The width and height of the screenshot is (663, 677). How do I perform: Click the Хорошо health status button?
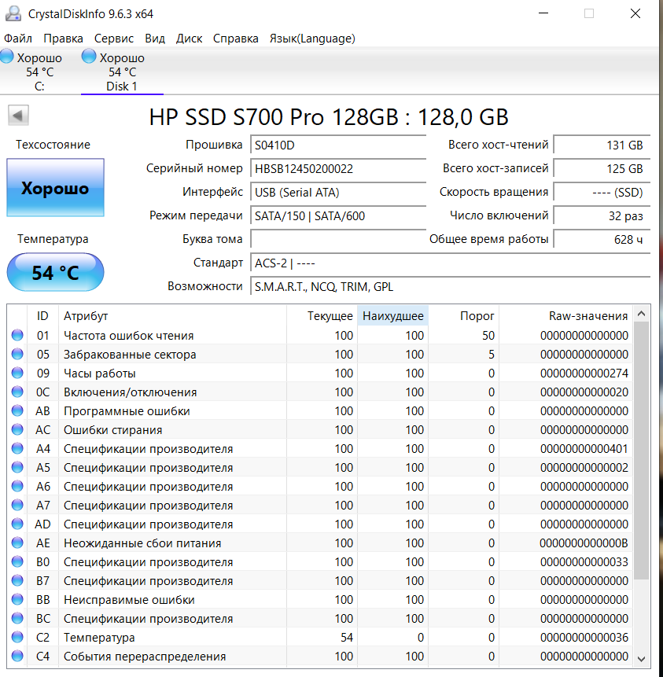(x=55, y=188)
